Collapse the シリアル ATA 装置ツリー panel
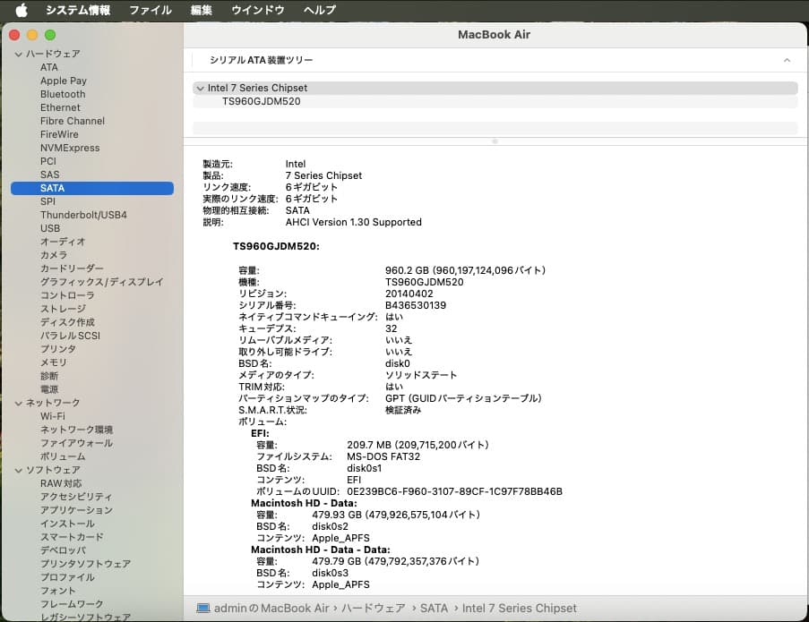Viewport: 809px width, 622px height. tap(787, 60)
